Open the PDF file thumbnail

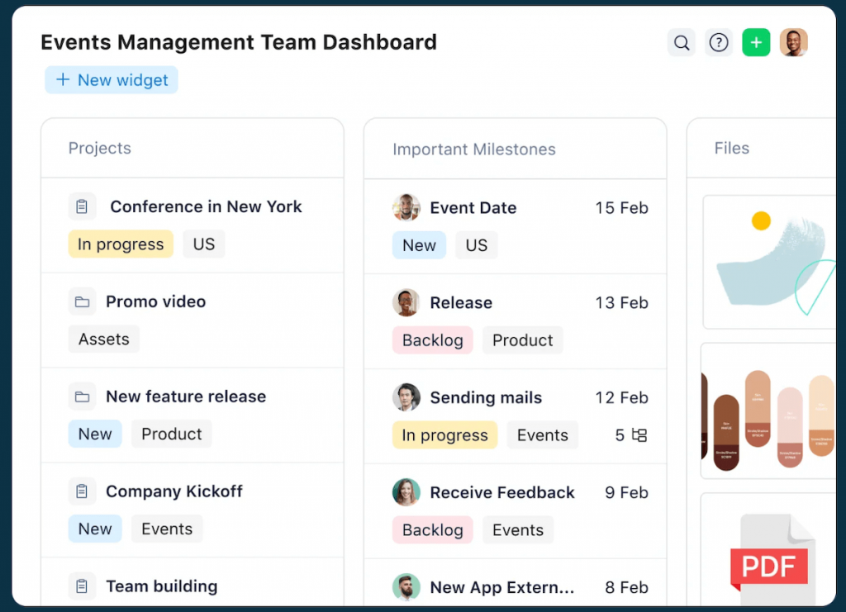point(768,553)
